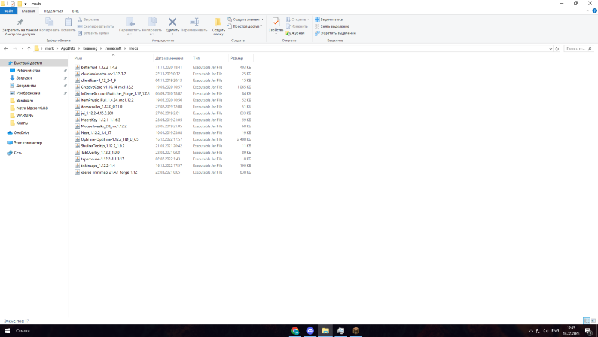
Task: Collapse the ribbon with the chevron arrow
Action: pos(587,11)
